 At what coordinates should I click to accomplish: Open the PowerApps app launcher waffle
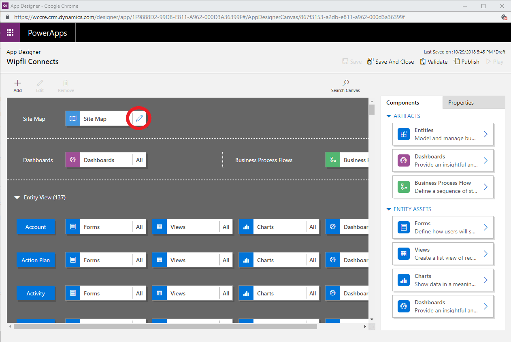[x=10, y=33]
